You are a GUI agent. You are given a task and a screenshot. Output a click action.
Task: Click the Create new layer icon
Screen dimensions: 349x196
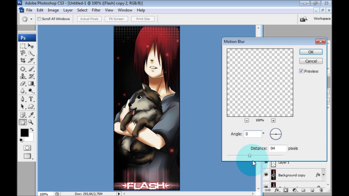(312, 190)
